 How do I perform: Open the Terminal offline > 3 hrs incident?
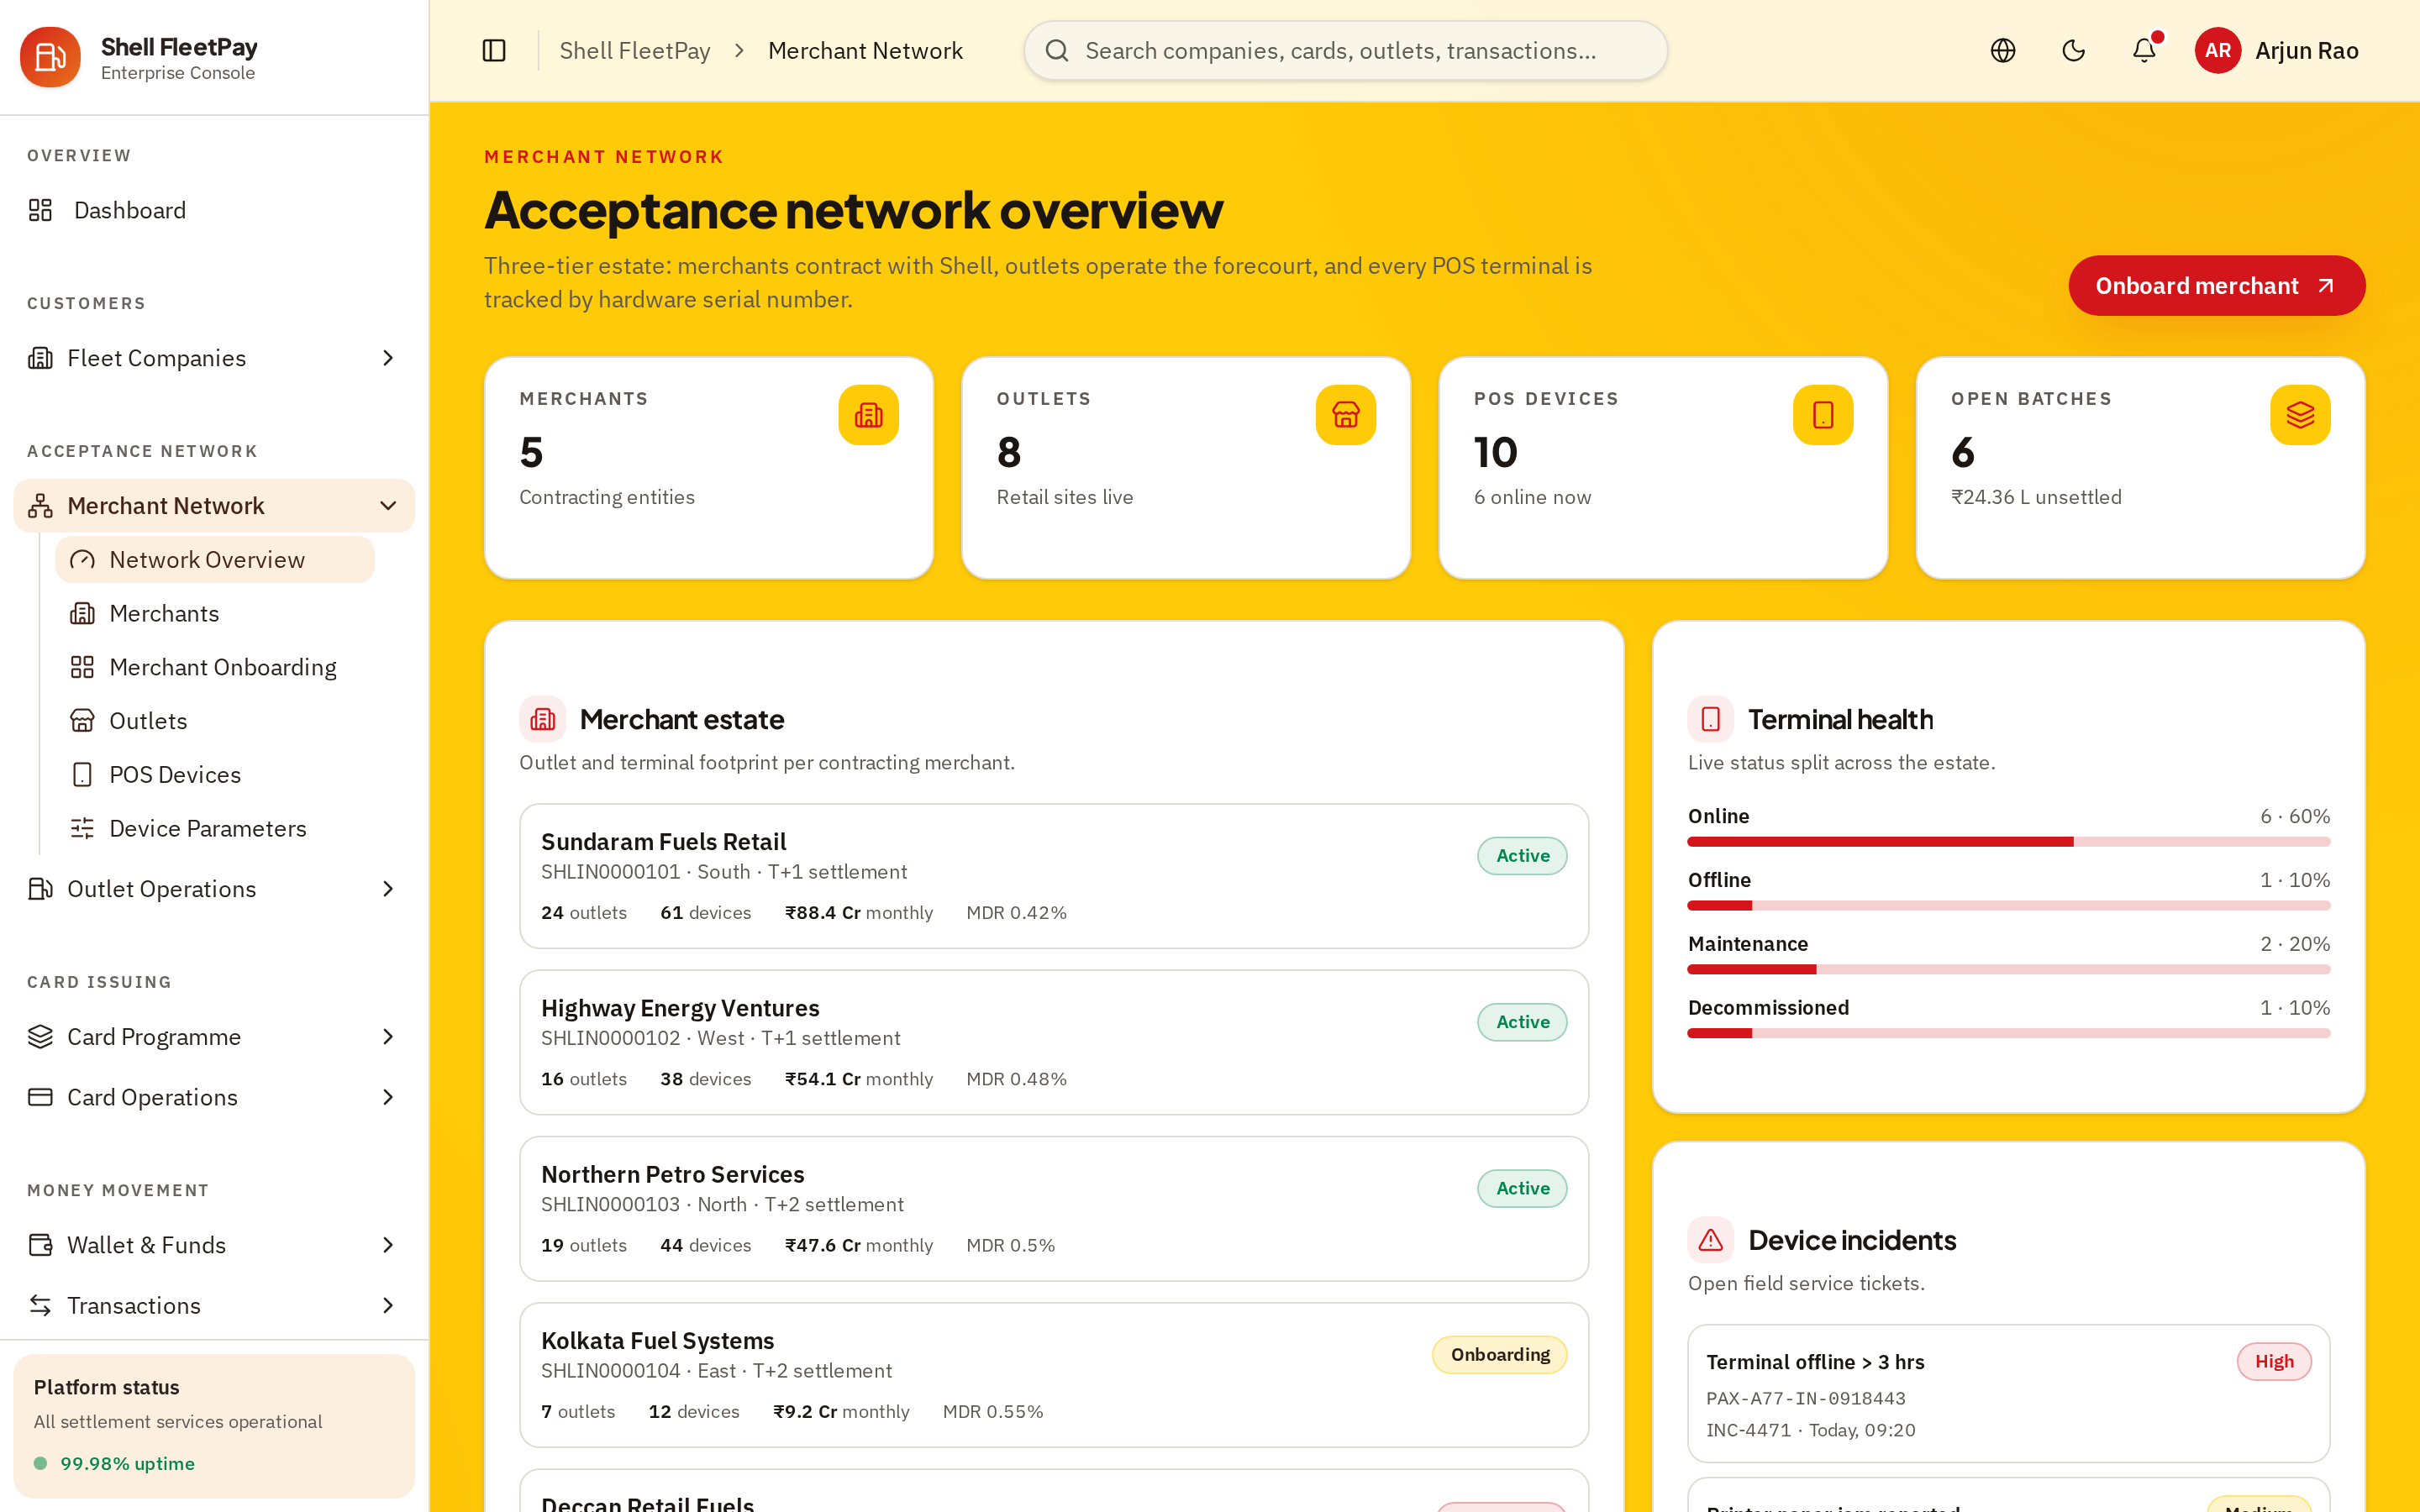point(2008,1393)
